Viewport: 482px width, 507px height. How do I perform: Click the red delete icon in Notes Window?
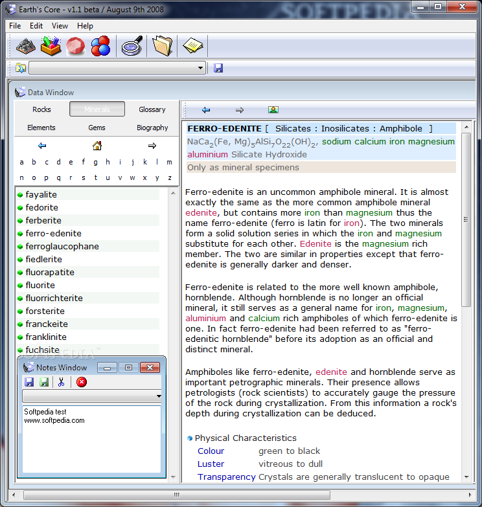[82, 382]
